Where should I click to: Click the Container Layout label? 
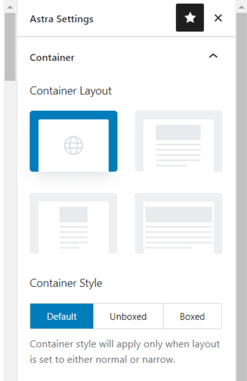pos(71,91)
